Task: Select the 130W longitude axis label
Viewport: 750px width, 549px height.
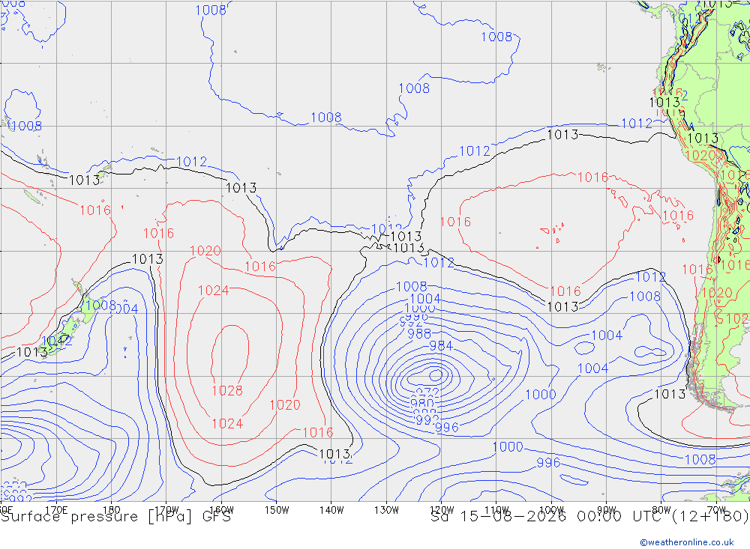Action: (386, 510)
